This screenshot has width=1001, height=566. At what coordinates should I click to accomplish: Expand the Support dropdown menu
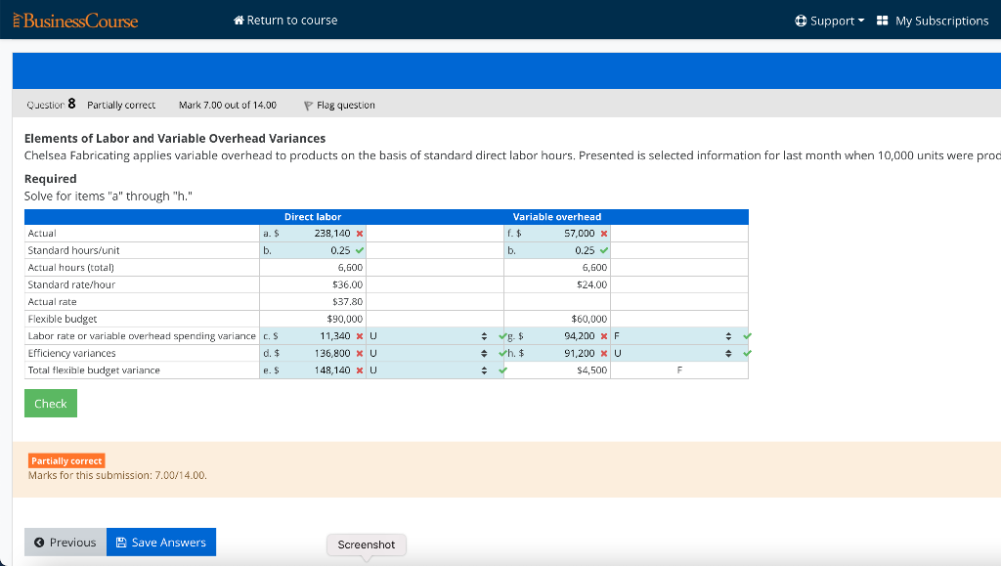829,20
